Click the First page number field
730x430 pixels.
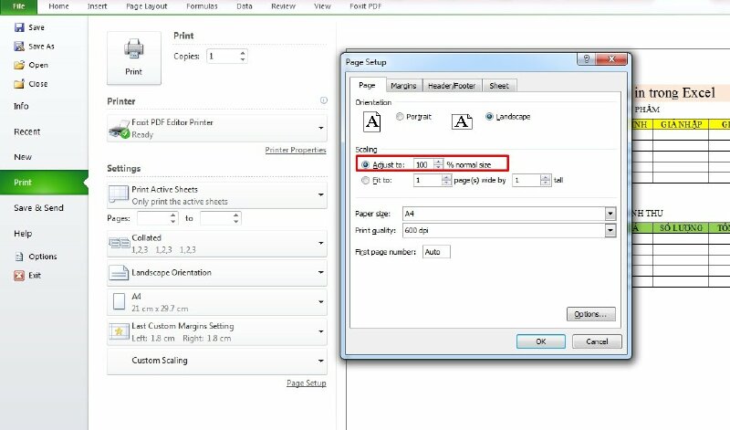click(437, 252)
